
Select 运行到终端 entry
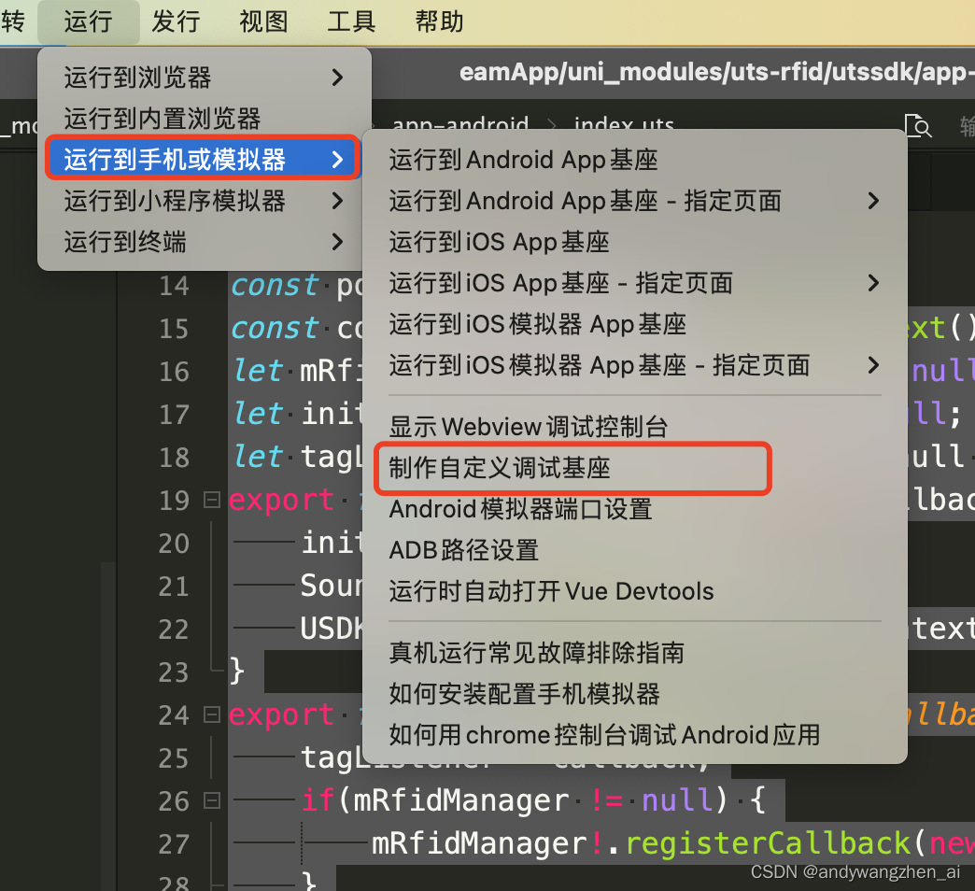pyautogui.click(x=204, y=242)
